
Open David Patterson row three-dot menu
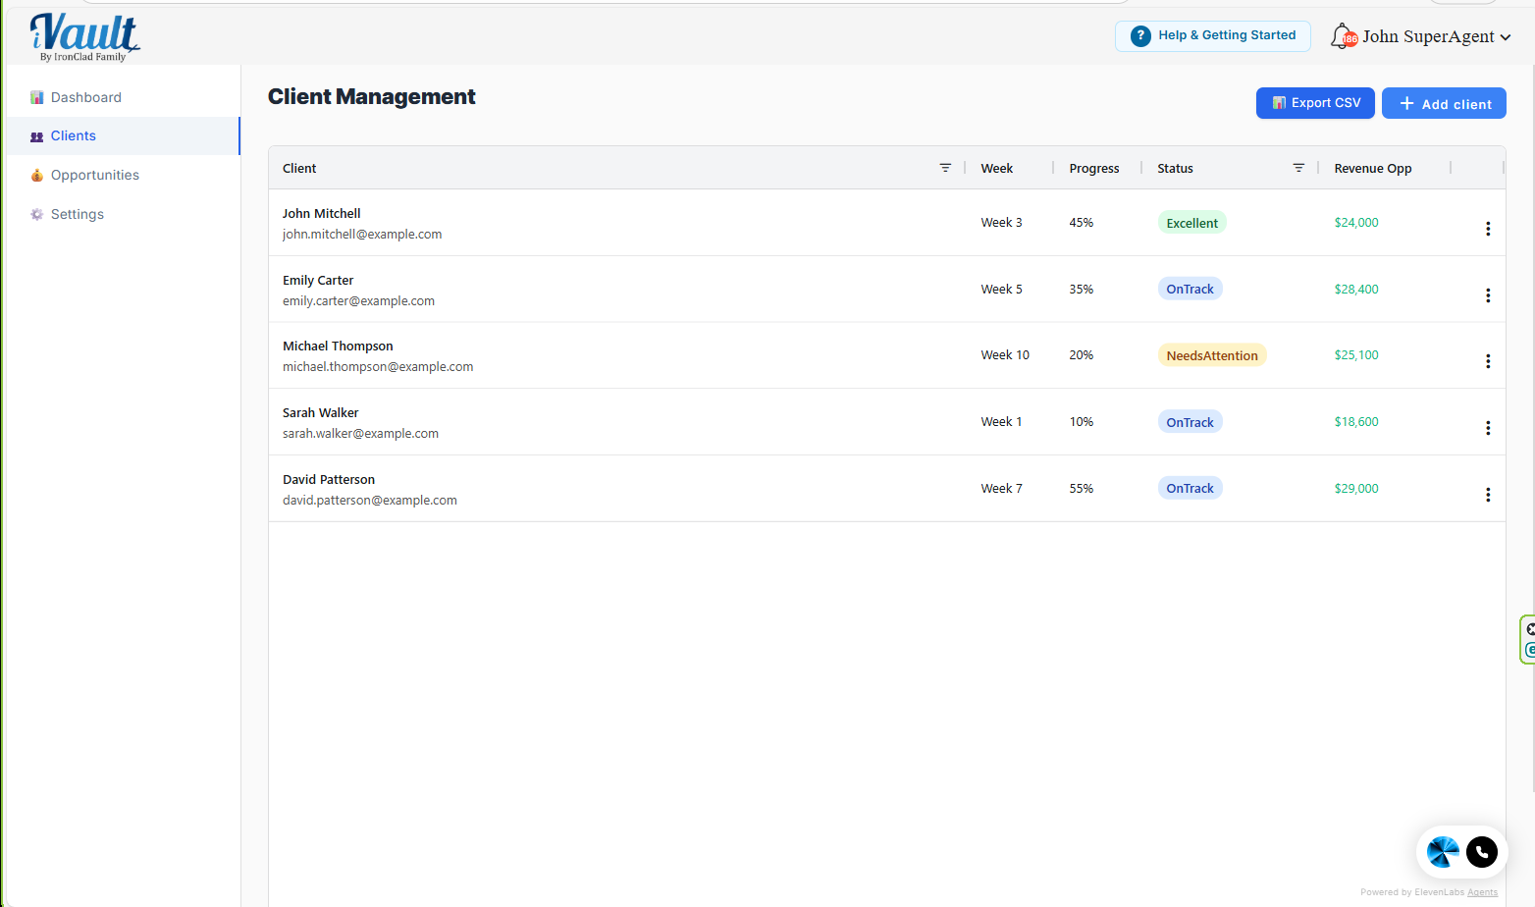(x=1488, y=495)
